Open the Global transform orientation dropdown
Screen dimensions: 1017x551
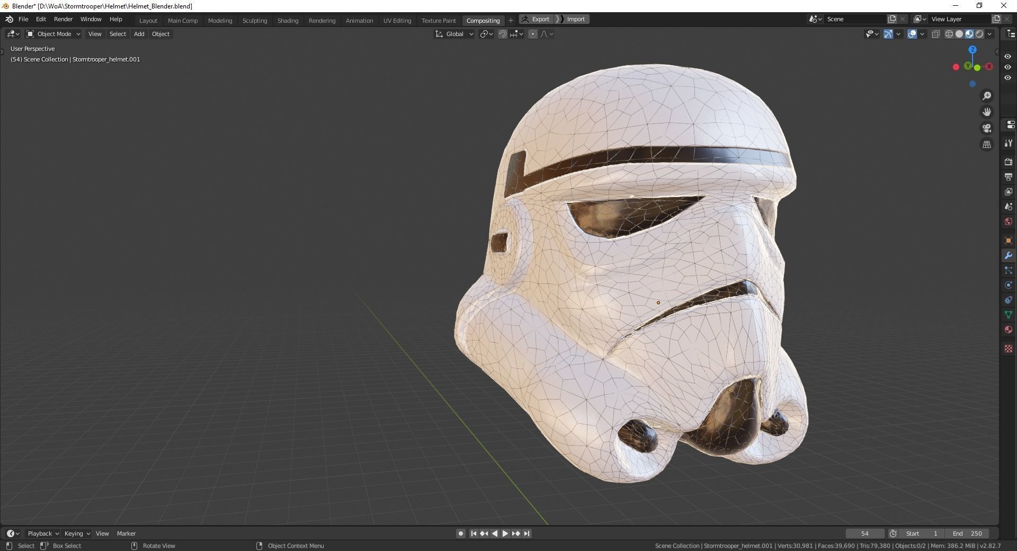[x=454, y=34]
